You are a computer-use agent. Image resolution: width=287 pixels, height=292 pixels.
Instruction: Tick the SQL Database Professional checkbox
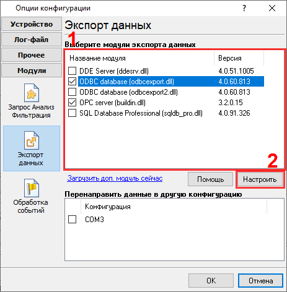pos(72,113)
